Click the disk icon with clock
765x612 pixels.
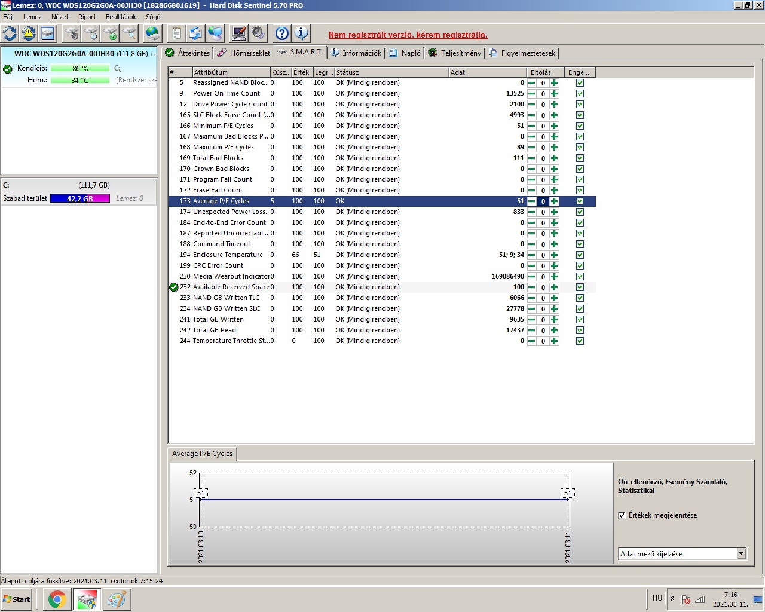click(x=91, y=33)
